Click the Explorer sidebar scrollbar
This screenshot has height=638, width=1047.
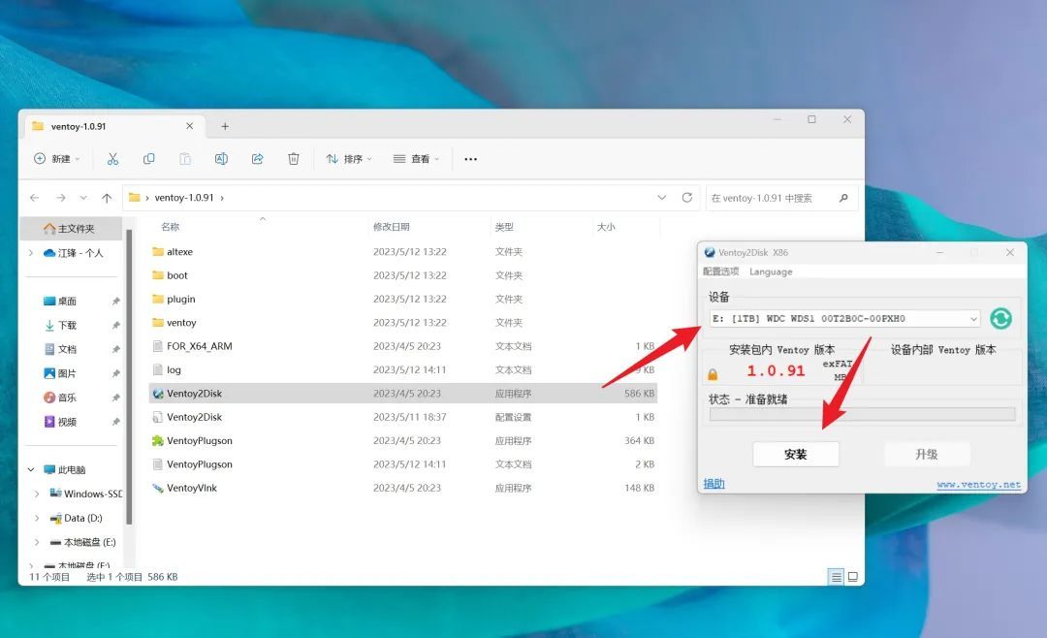(129, 377)
